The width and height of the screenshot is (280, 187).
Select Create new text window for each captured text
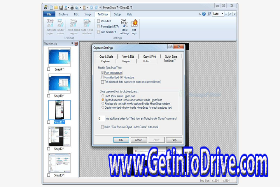click(103, 108)
